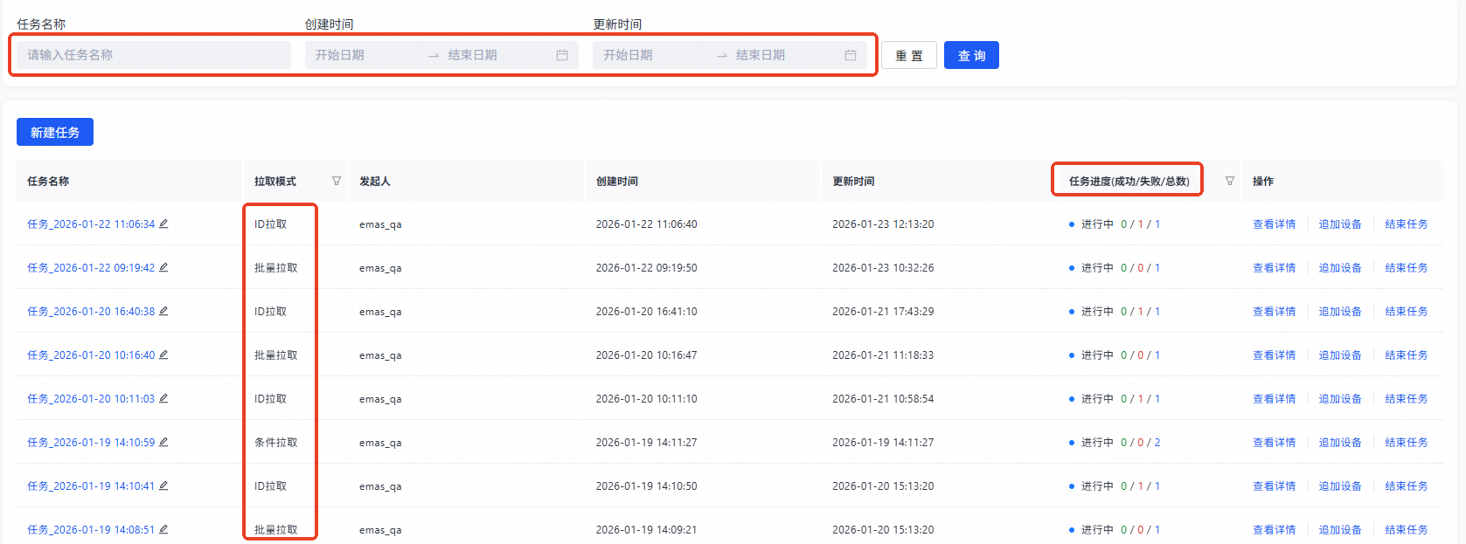Focus the 请输入任务名称 input field
This screenshot has height=544, width=1466.
tap(154, 55)
